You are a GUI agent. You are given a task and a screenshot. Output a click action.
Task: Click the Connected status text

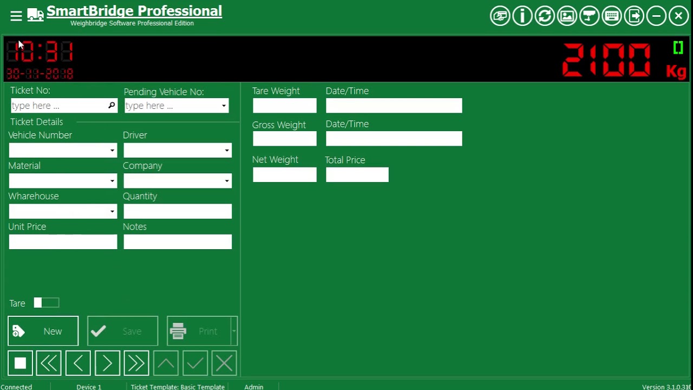(16, 387)
